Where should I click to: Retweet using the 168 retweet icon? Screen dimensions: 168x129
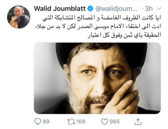click(x=71, y=122)
